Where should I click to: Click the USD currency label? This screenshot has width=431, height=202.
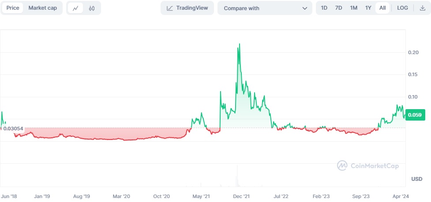417,179
